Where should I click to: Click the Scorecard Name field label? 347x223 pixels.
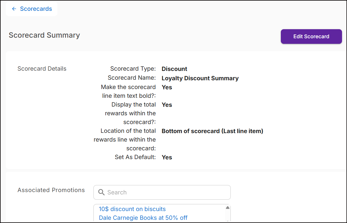click(132, 78)
